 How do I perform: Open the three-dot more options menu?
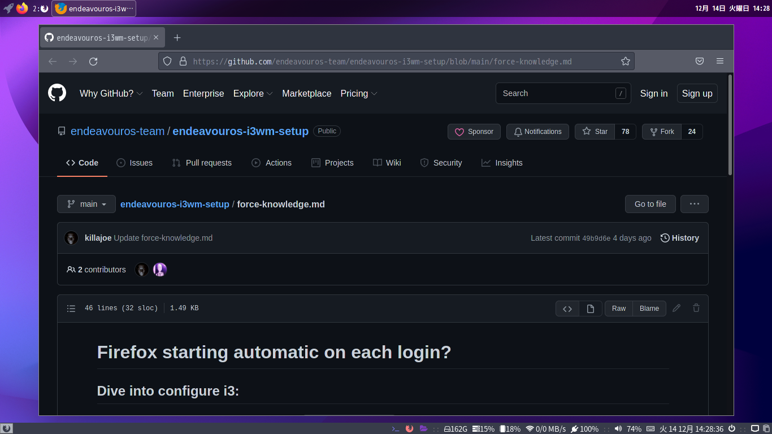[x=695, y=204]
